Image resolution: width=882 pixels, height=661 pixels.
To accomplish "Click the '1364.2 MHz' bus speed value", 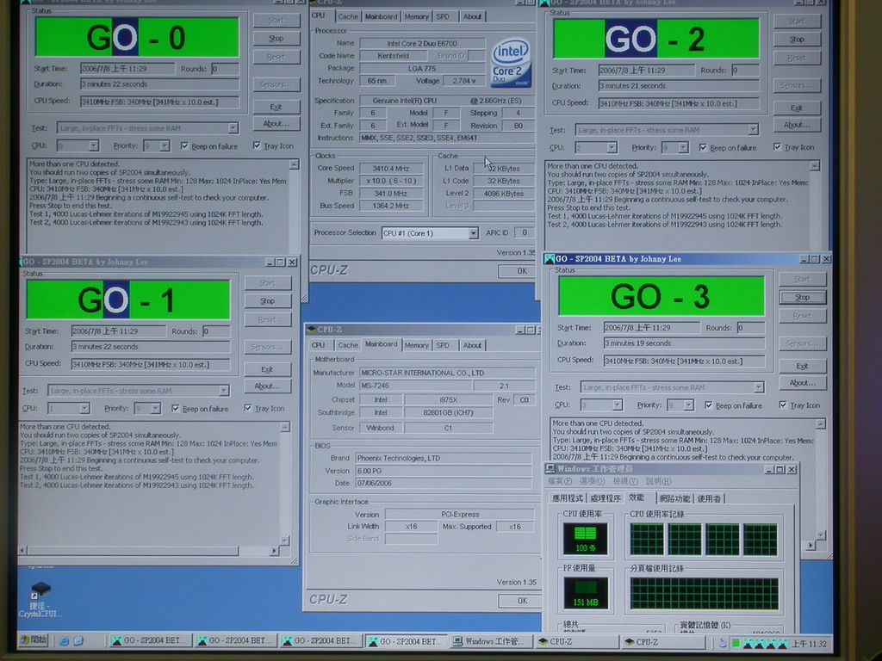I will pos(390,207).
